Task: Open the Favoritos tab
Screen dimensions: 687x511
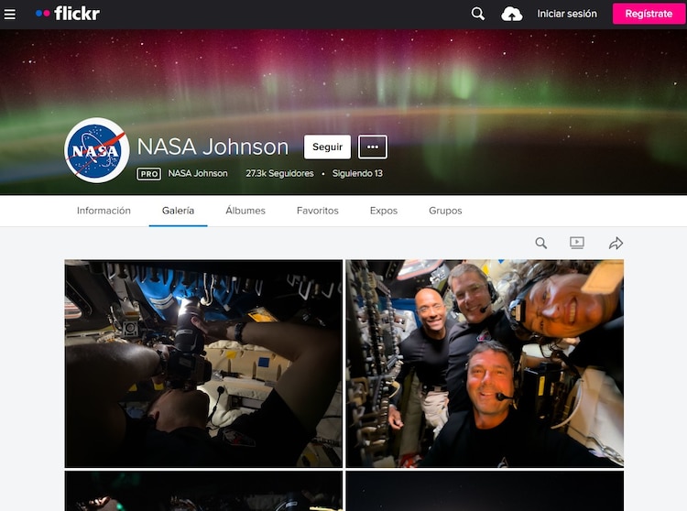Action: click(318, 211)
